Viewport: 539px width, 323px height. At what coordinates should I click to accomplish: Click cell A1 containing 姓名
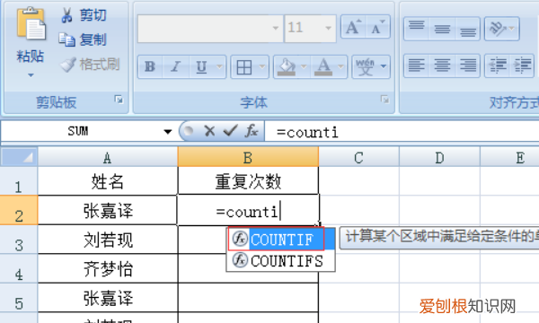coord(108,181)
